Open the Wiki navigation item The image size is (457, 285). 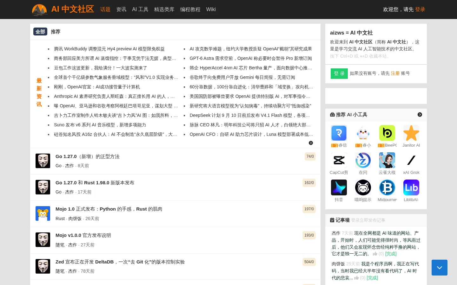pyautogui.click(x=211, y=9)
